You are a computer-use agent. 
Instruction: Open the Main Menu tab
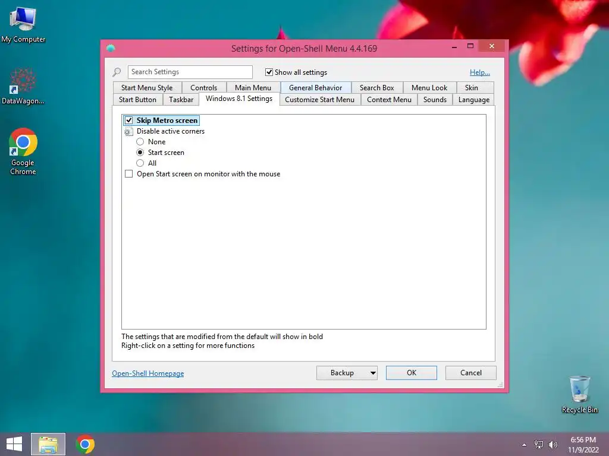[253, 88]
